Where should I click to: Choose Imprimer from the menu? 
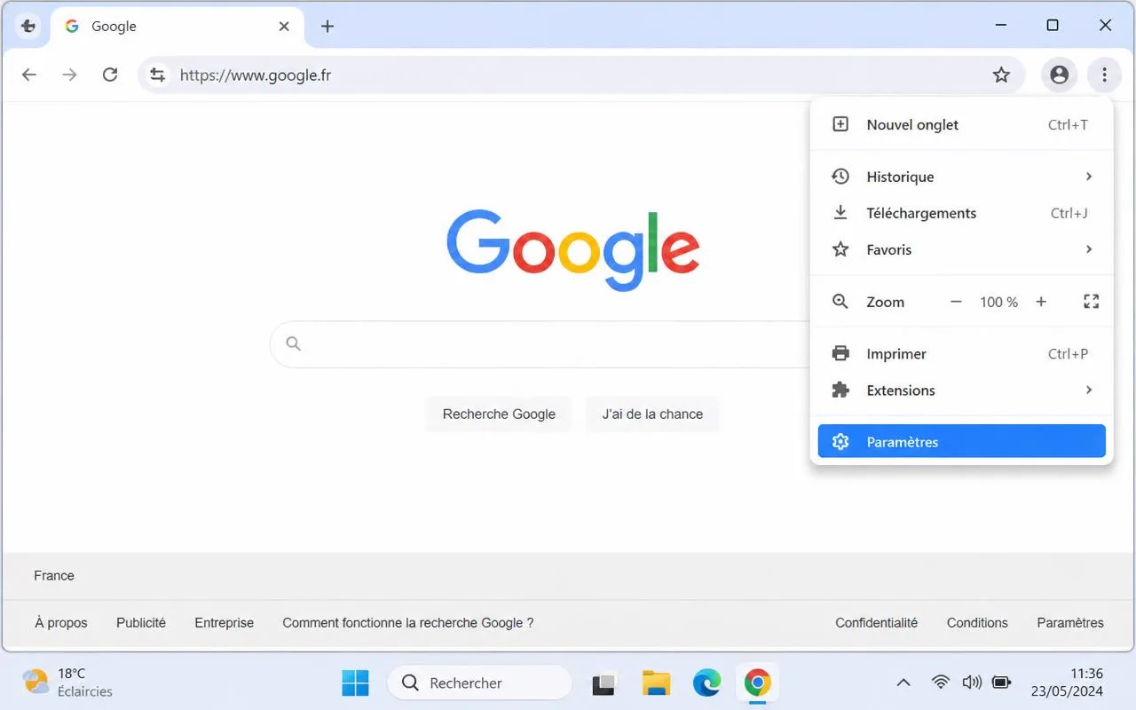[961, 354]
